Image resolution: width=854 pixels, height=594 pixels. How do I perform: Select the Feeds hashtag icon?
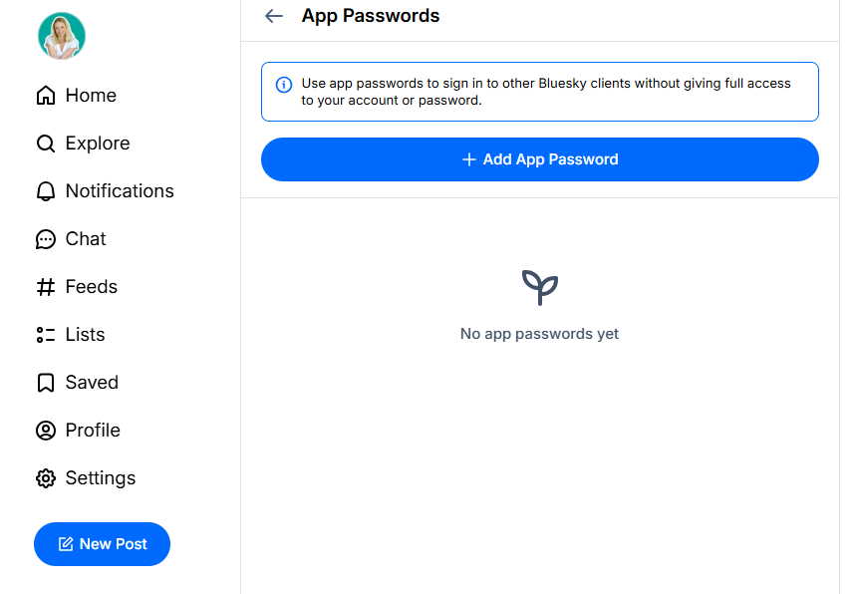click(46, 286)
